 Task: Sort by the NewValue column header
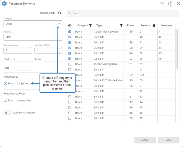click(x=166, y=25)
